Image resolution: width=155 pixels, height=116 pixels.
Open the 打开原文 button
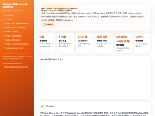(48, 24)
